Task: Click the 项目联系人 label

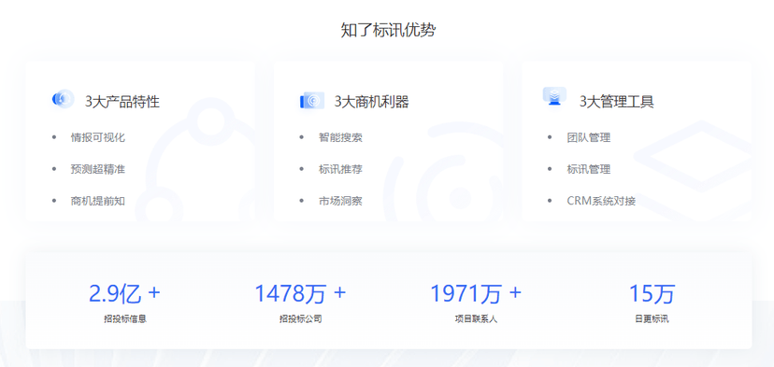Action: point(477,319)
